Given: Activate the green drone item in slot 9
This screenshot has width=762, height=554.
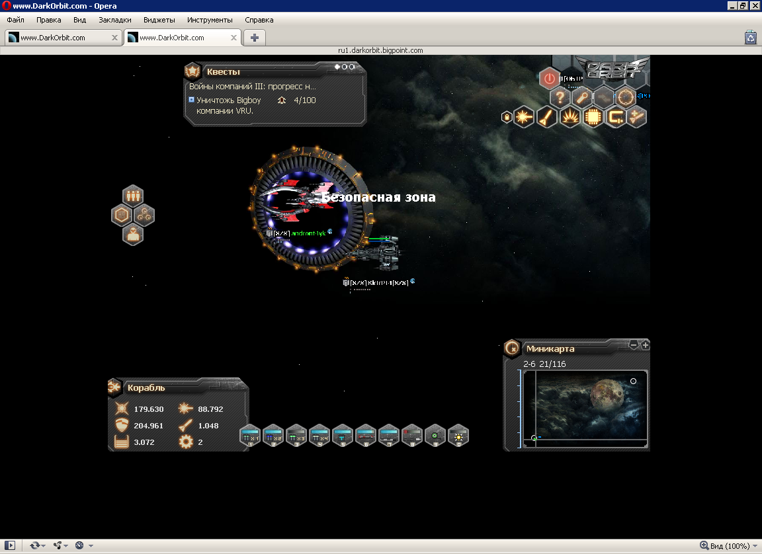Looking at the screenshot, I should (435, 436).
